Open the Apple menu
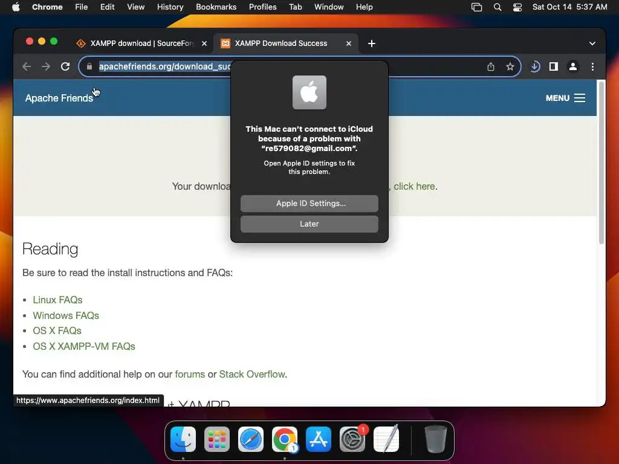 (16, 7)
